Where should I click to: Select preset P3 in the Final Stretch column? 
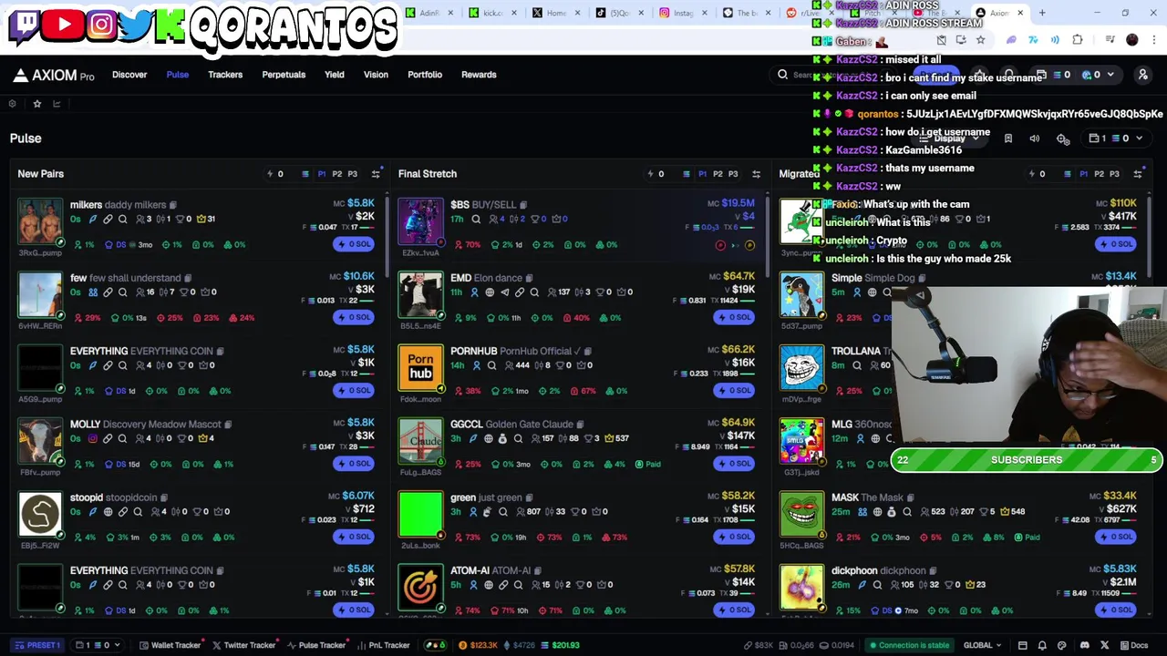[x=733, y=174]
